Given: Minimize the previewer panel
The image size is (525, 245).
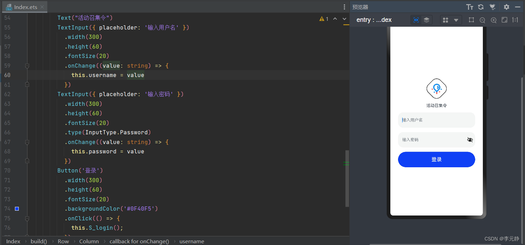Looking at the screenshot, I should point(518,7).
